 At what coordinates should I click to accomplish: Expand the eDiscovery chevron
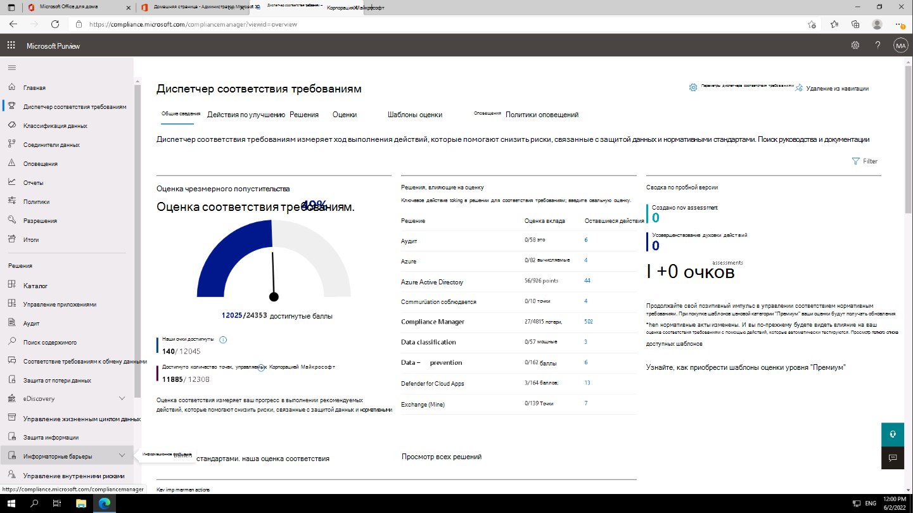[122, 398]
